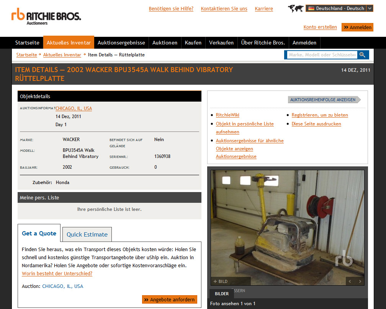Click the serial number 1360938
Image resolution: width=386 pixels, height=309 pixels.
click(162, 156)
